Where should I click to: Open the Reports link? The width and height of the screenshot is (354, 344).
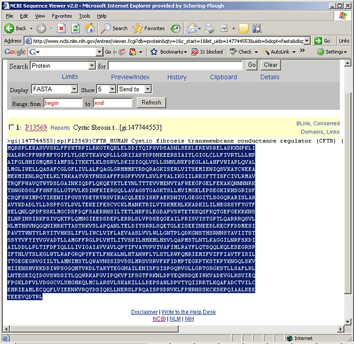pyautogui.click(x=60, y=128)
